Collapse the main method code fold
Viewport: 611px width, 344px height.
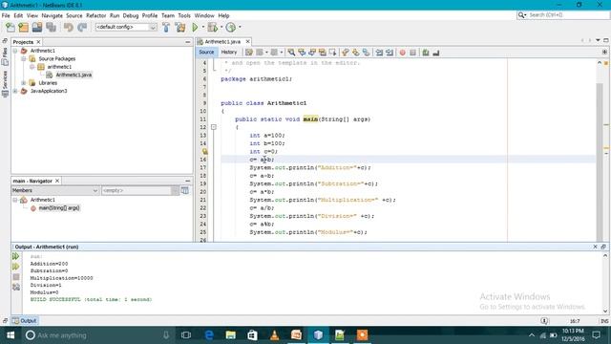214,127
